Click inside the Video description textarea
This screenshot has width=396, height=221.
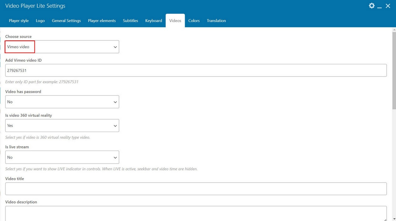click(196, 213)
